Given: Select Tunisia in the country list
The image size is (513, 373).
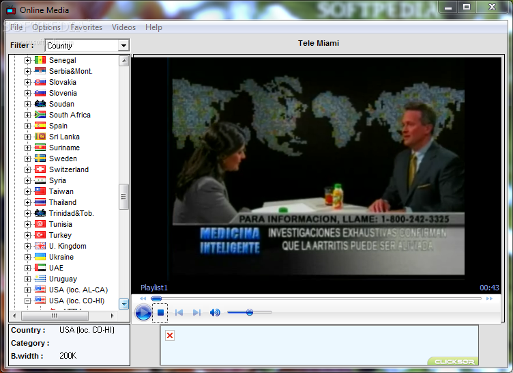Looking at the screenshot, I should (x=61, y=224).
